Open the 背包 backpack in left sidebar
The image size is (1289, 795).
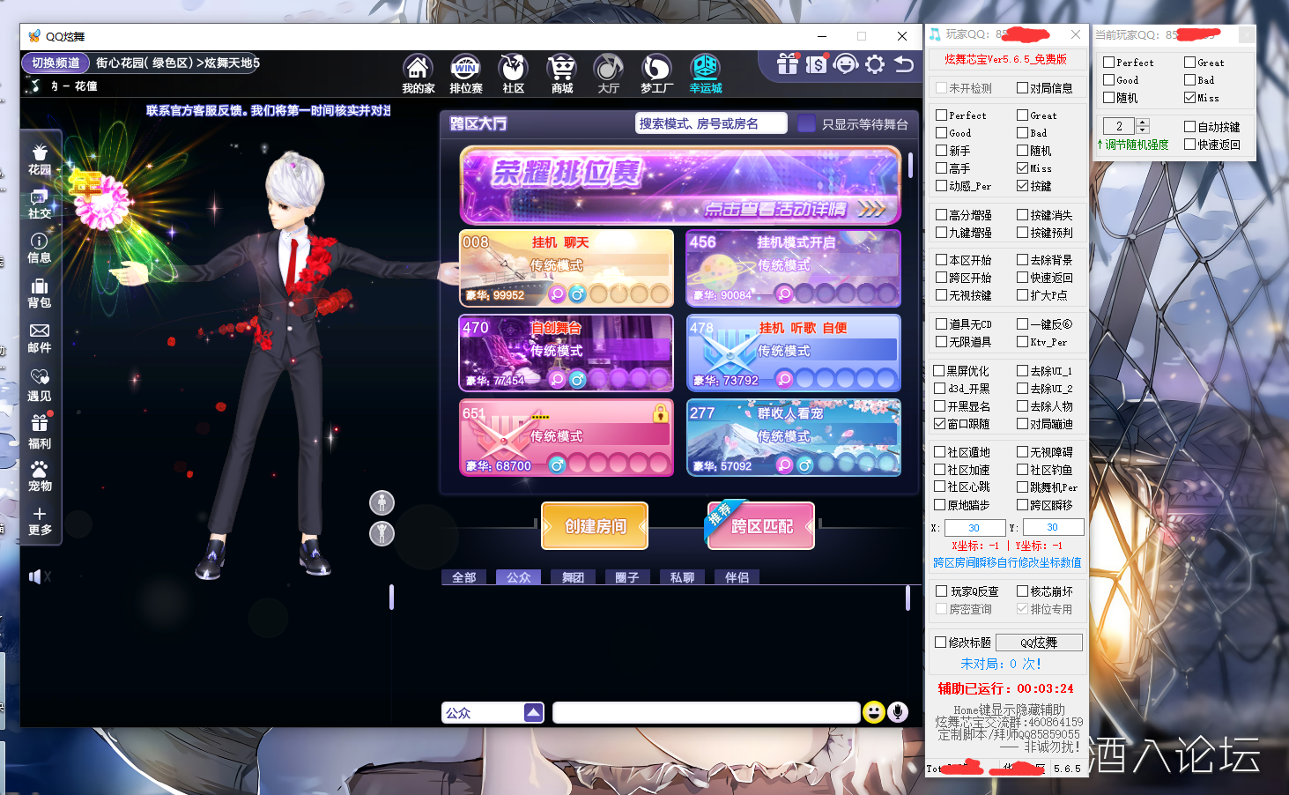point(40,293)
